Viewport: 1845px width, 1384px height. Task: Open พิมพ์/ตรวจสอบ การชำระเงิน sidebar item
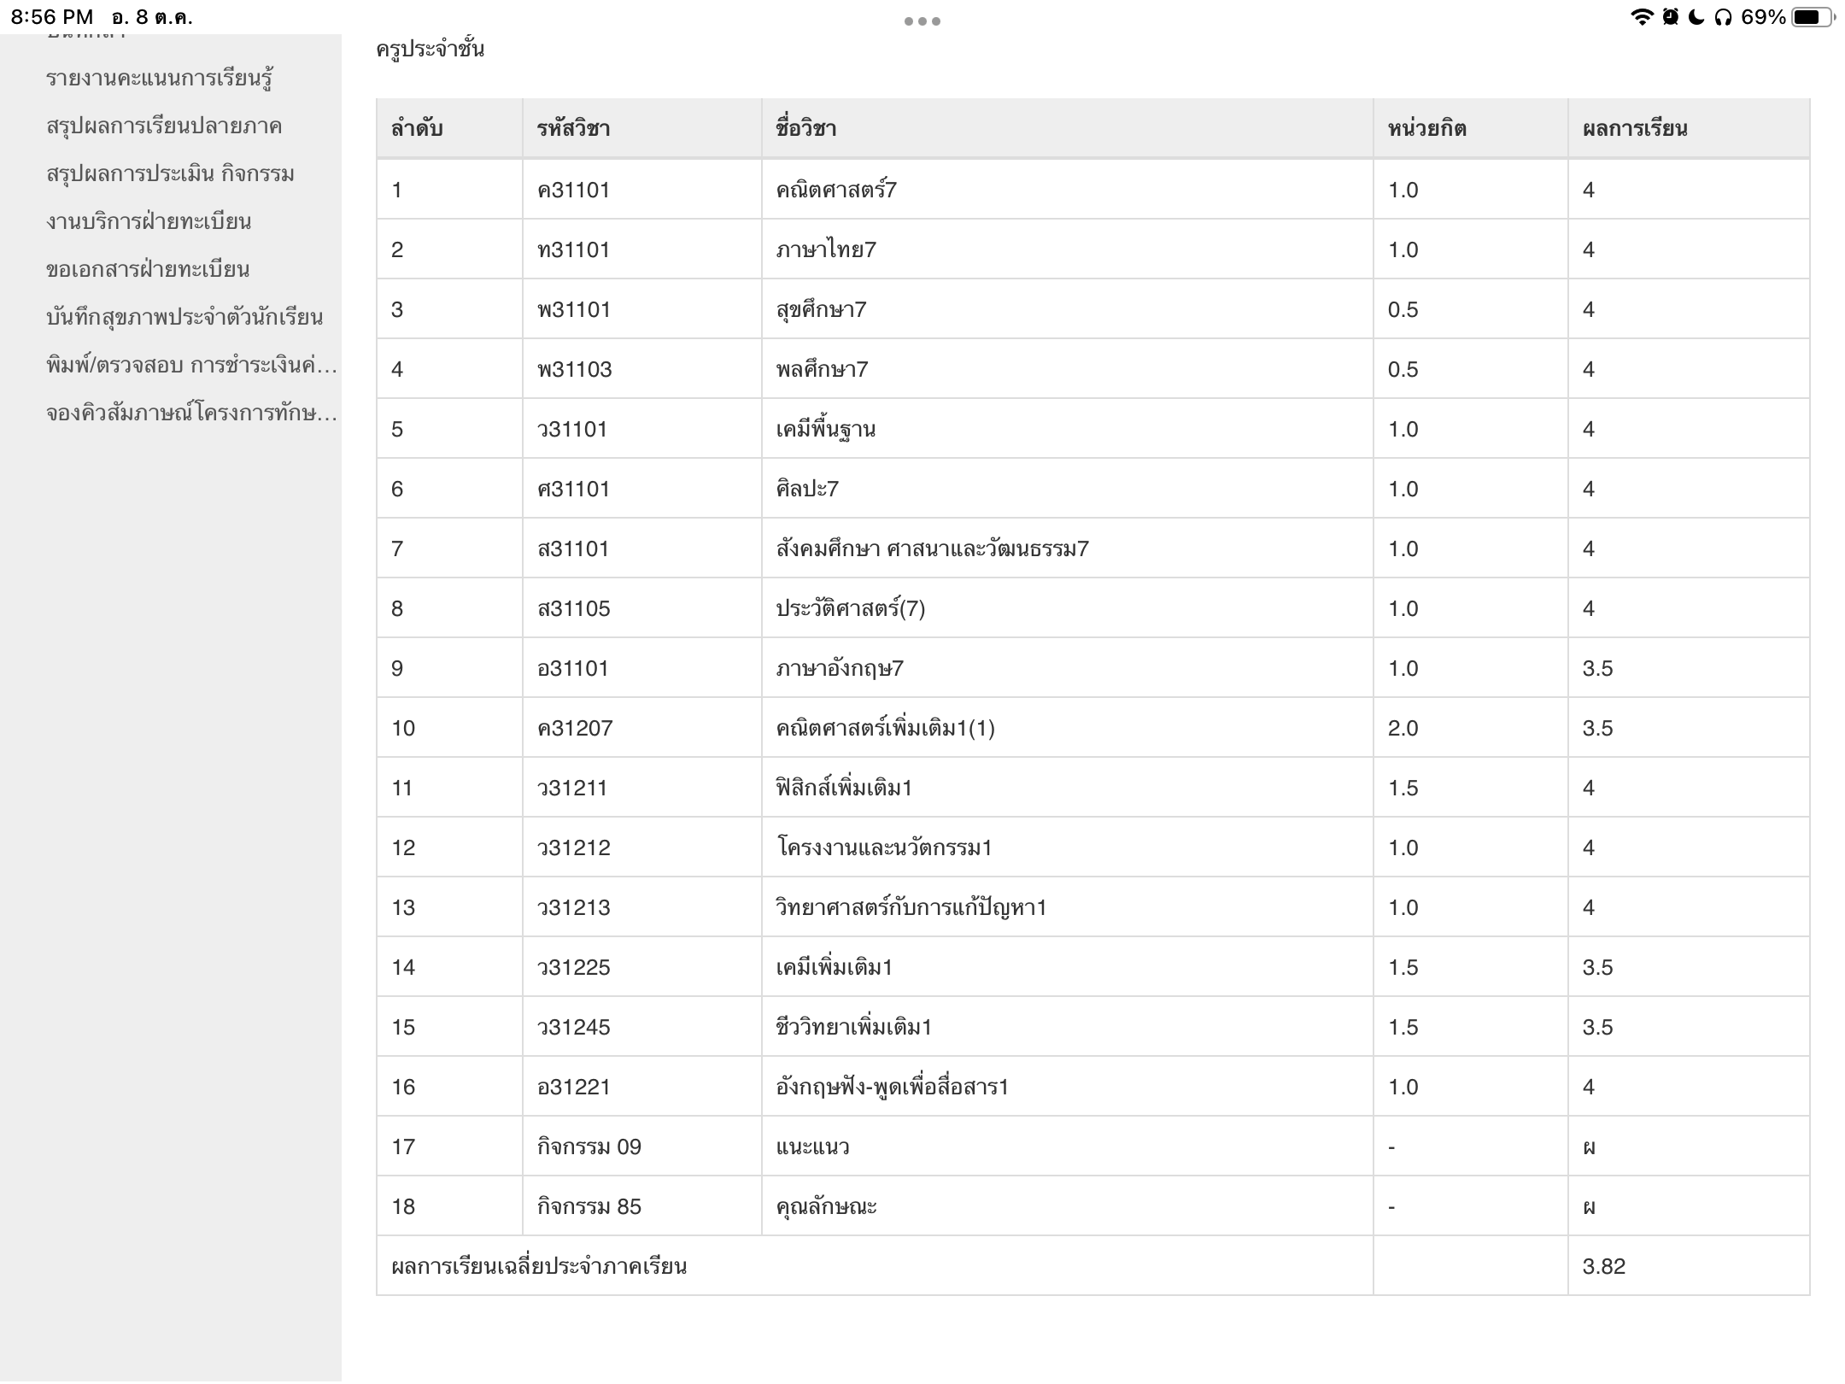[192, 366]
